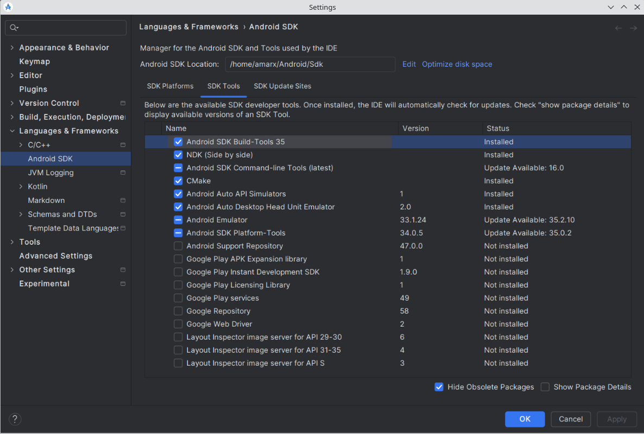Expand Other Settings section
The width and height of the screenshot is (644, 434).
point(12,270)
